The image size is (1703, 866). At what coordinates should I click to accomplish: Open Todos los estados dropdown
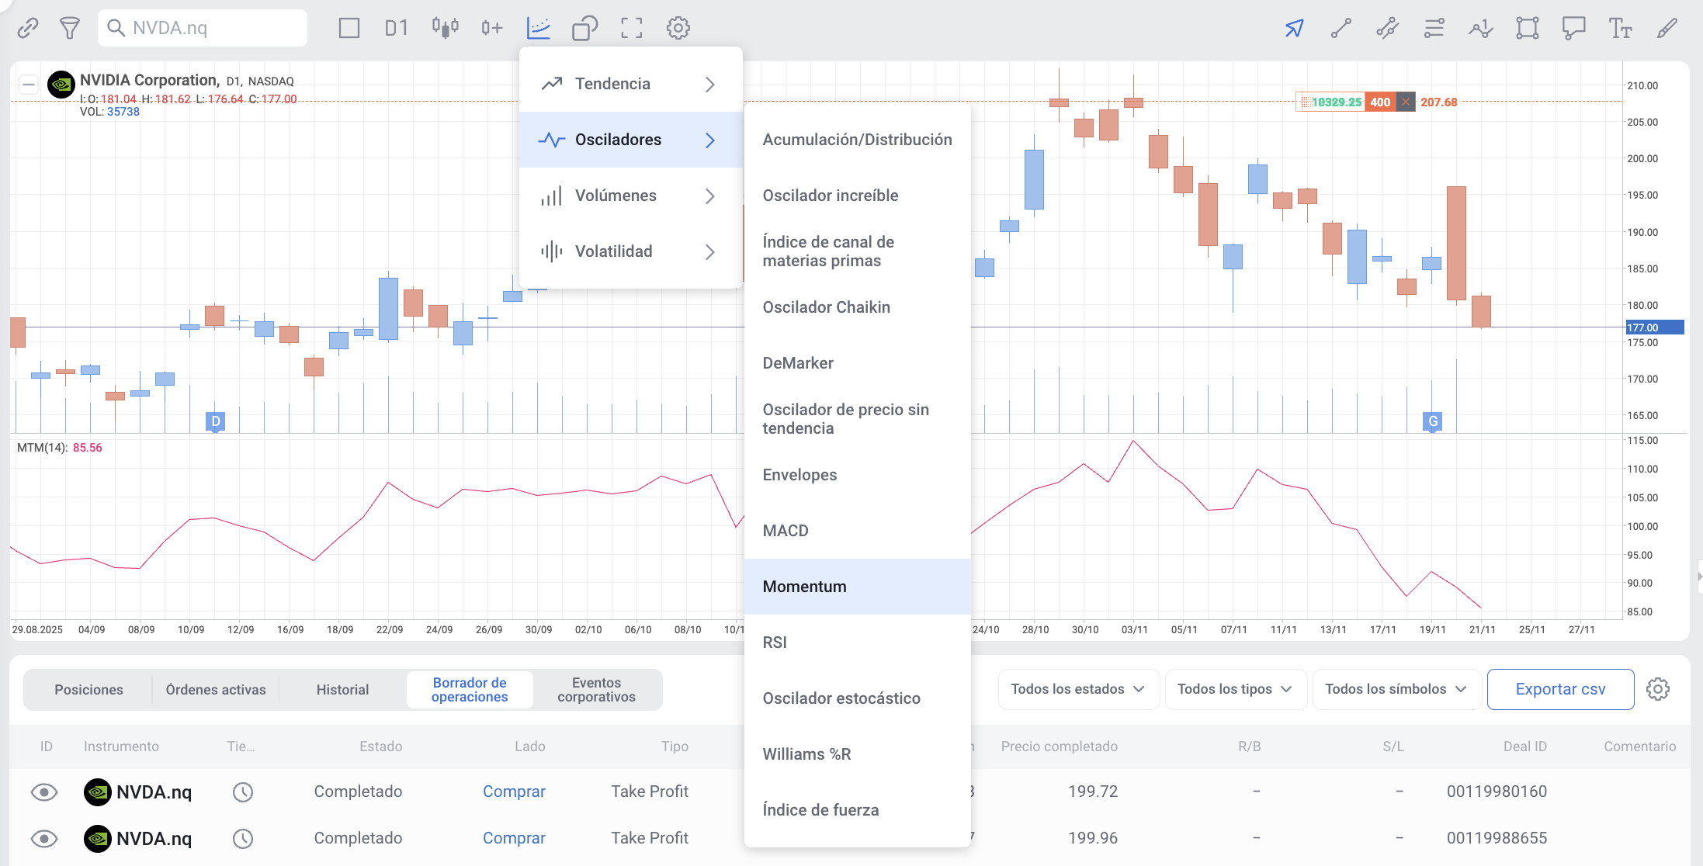point(1077,689)
